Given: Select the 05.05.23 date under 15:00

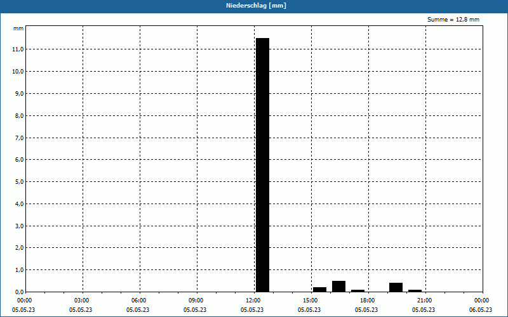Looking at the screenshot, I should tap(309, 309).
